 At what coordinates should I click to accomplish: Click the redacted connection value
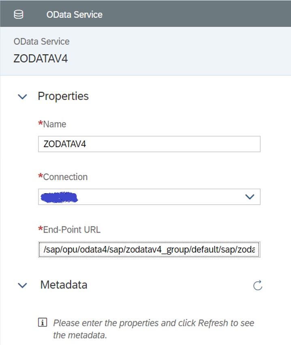tap(59, 197)
